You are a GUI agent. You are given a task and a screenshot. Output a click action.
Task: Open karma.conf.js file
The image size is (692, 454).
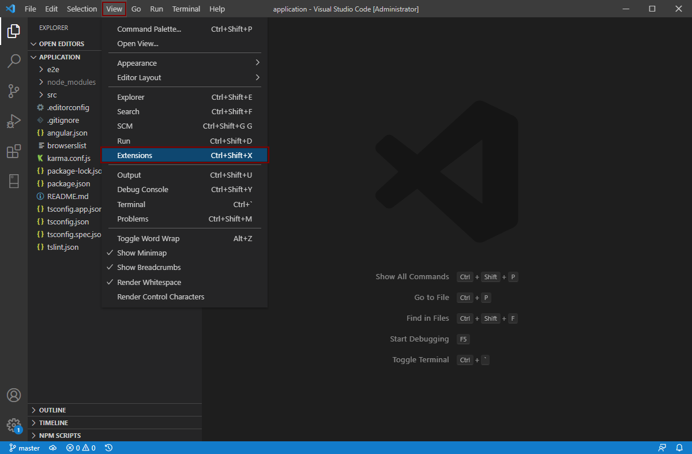pyautogui.click(x=65, y=158)
